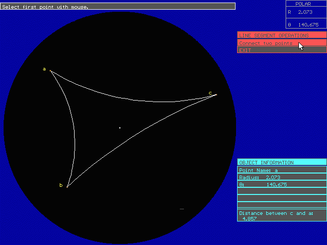
Task: Select the Connect two points menu option
Action: pos(282,43)
